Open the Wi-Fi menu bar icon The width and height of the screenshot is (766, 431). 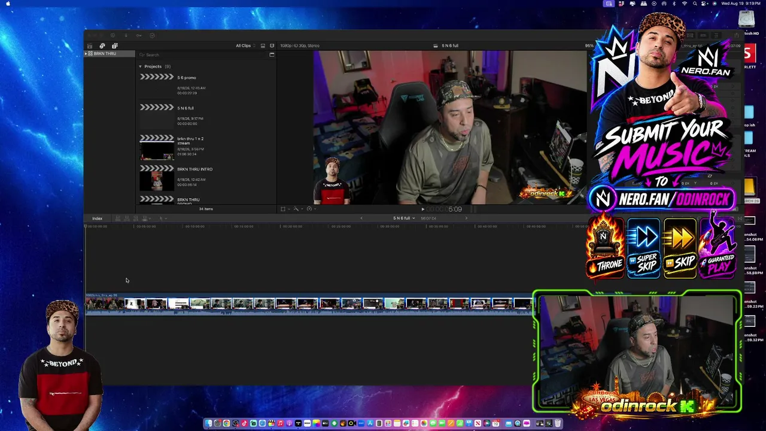[x=685, y=4]
